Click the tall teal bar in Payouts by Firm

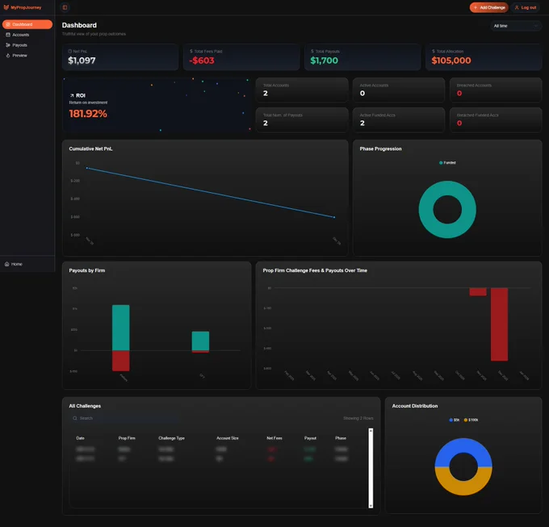coord(121,328)
